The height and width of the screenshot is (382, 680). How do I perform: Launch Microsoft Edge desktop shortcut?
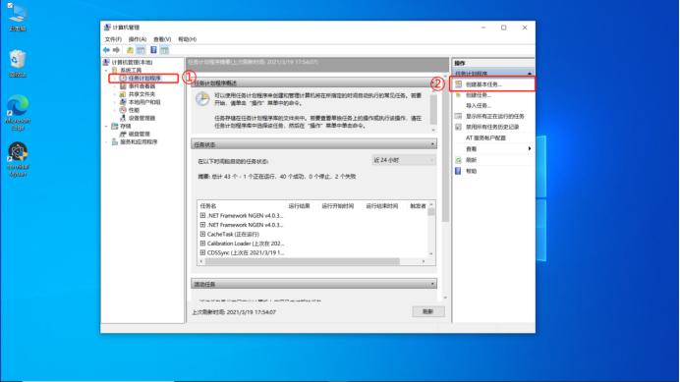click(x=18, y=113)
